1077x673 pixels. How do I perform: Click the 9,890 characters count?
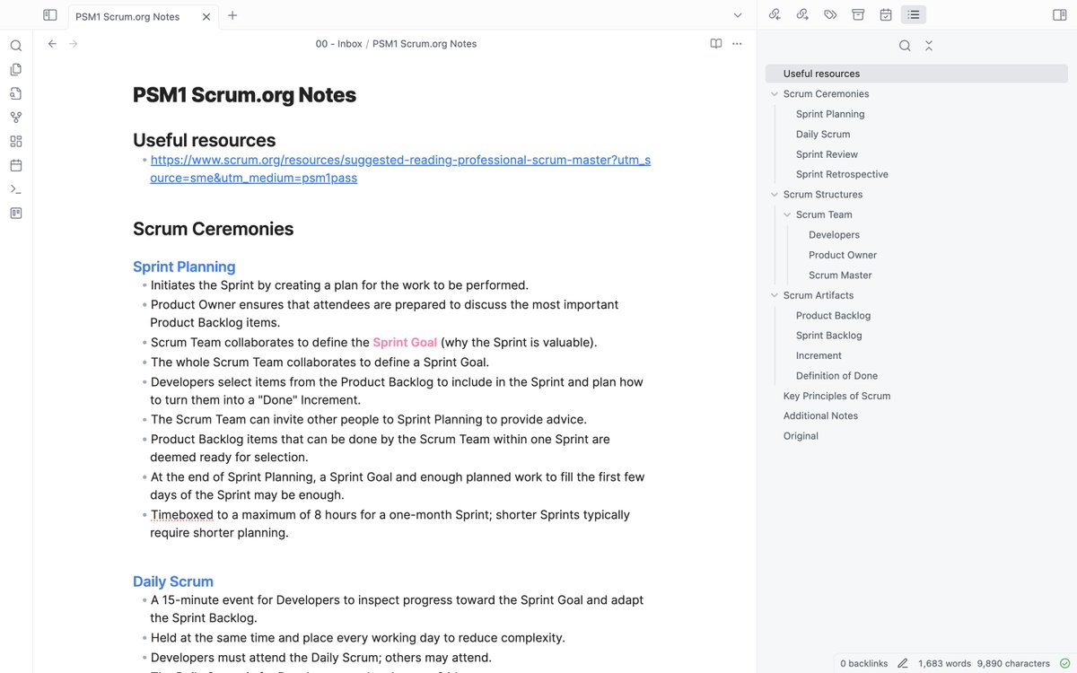pos(1013,663)
